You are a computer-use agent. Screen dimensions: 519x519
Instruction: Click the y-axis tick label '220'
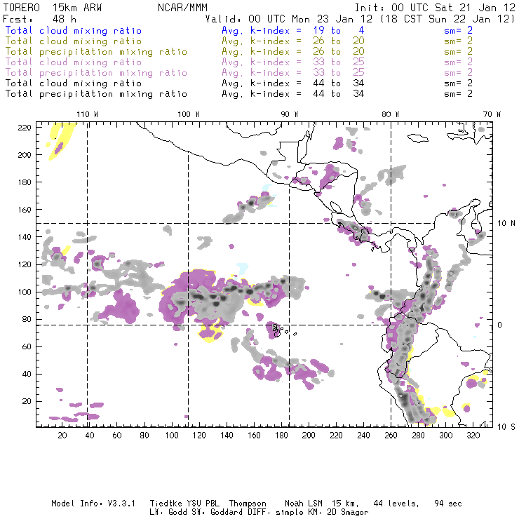[25, 128]
